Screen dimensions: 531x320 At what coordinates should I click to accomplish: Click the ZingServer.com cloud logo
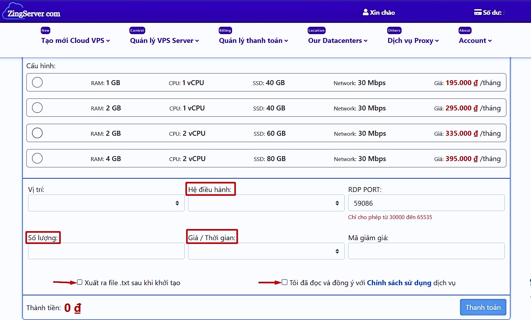point(32,11)
